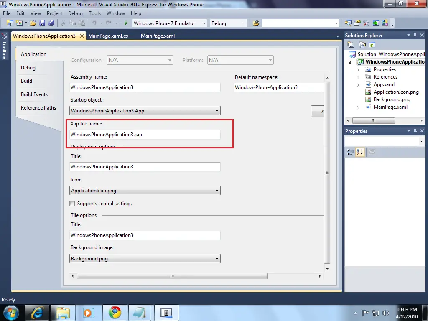Click the Copy toolbar icon

point(73,23)
